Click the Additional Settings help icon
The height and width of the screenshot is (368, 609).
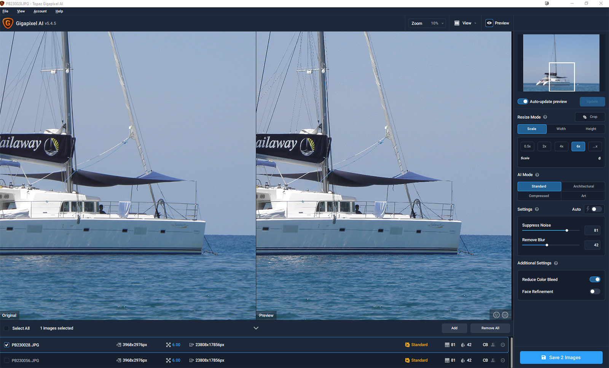[x=556, y=263]
